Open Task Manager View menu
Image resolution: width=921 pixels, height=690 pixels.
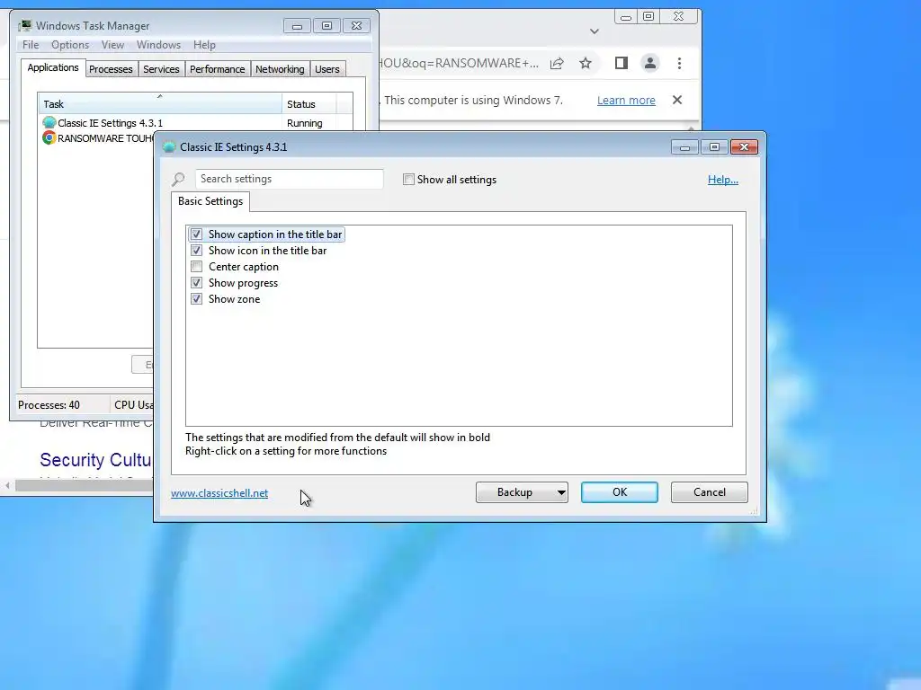[x=112, y=45]
